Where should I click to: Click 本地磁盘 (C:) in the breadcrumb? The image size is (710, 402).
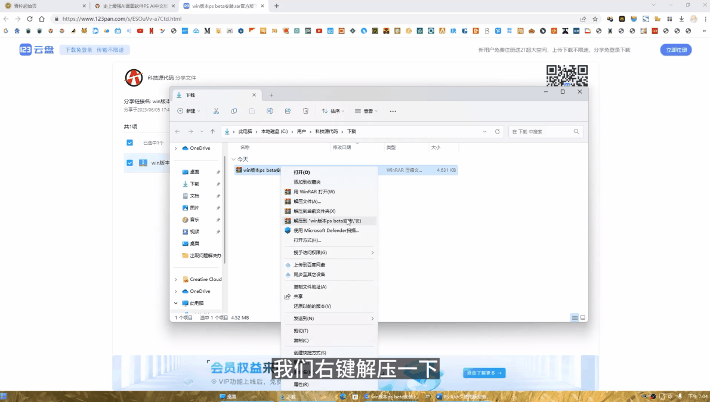click(274, 131)
